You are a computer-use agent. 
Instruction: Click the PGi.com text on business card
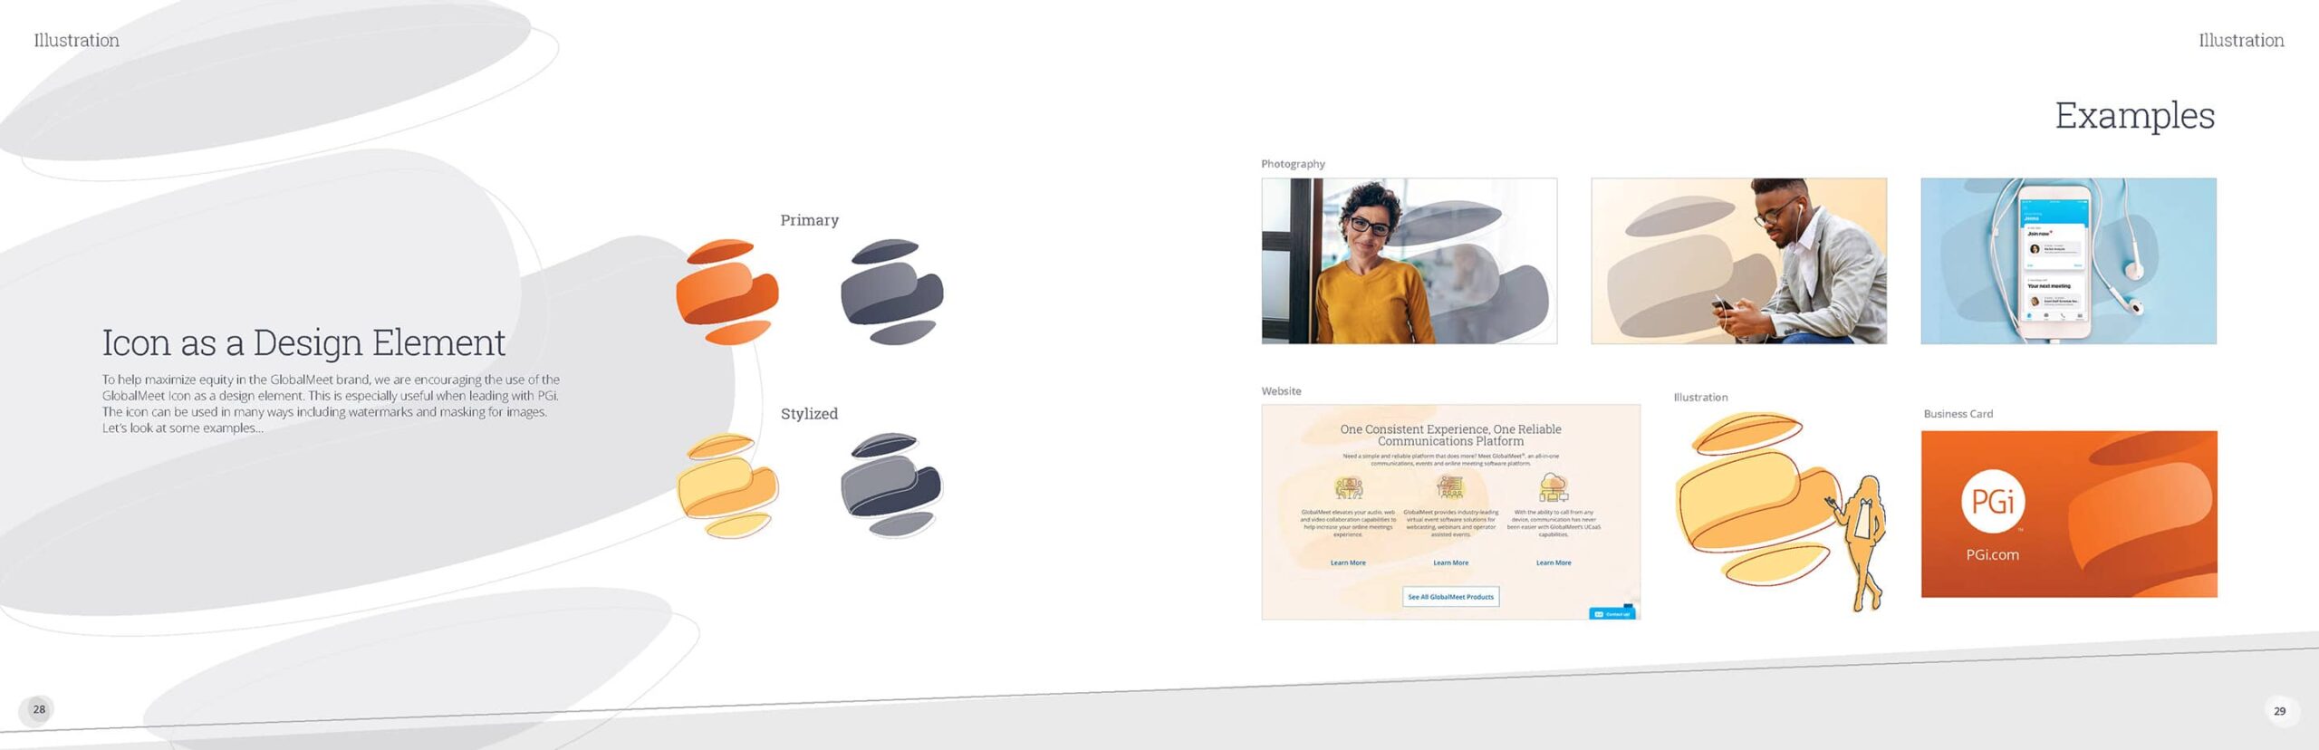pos(1992,554)
